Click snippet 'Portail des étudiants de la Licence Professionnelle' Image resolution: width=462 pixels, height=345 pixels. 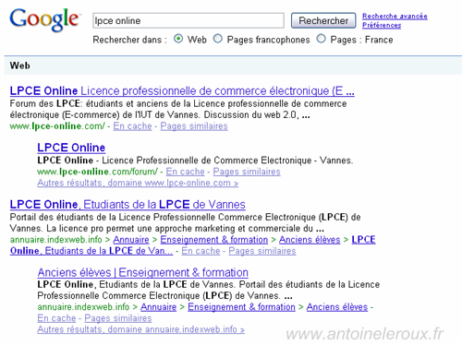click(x=185, y=222)
